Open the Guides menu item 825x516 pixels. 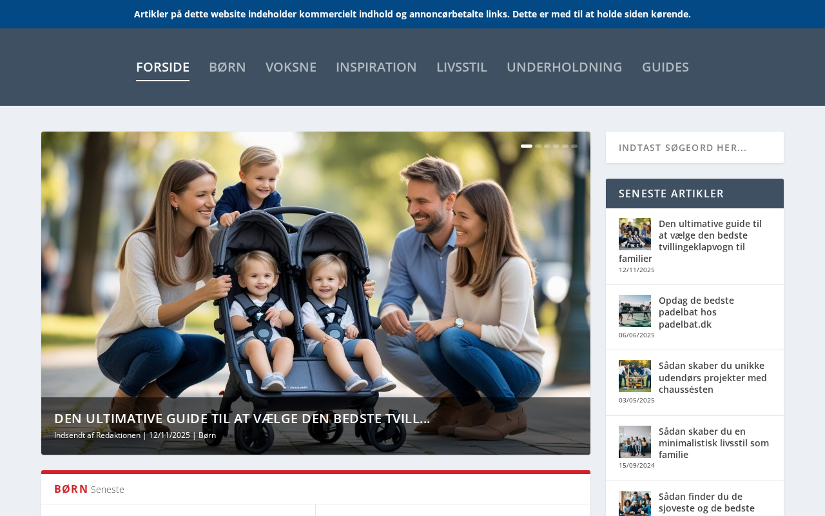(x=665, y=67)
